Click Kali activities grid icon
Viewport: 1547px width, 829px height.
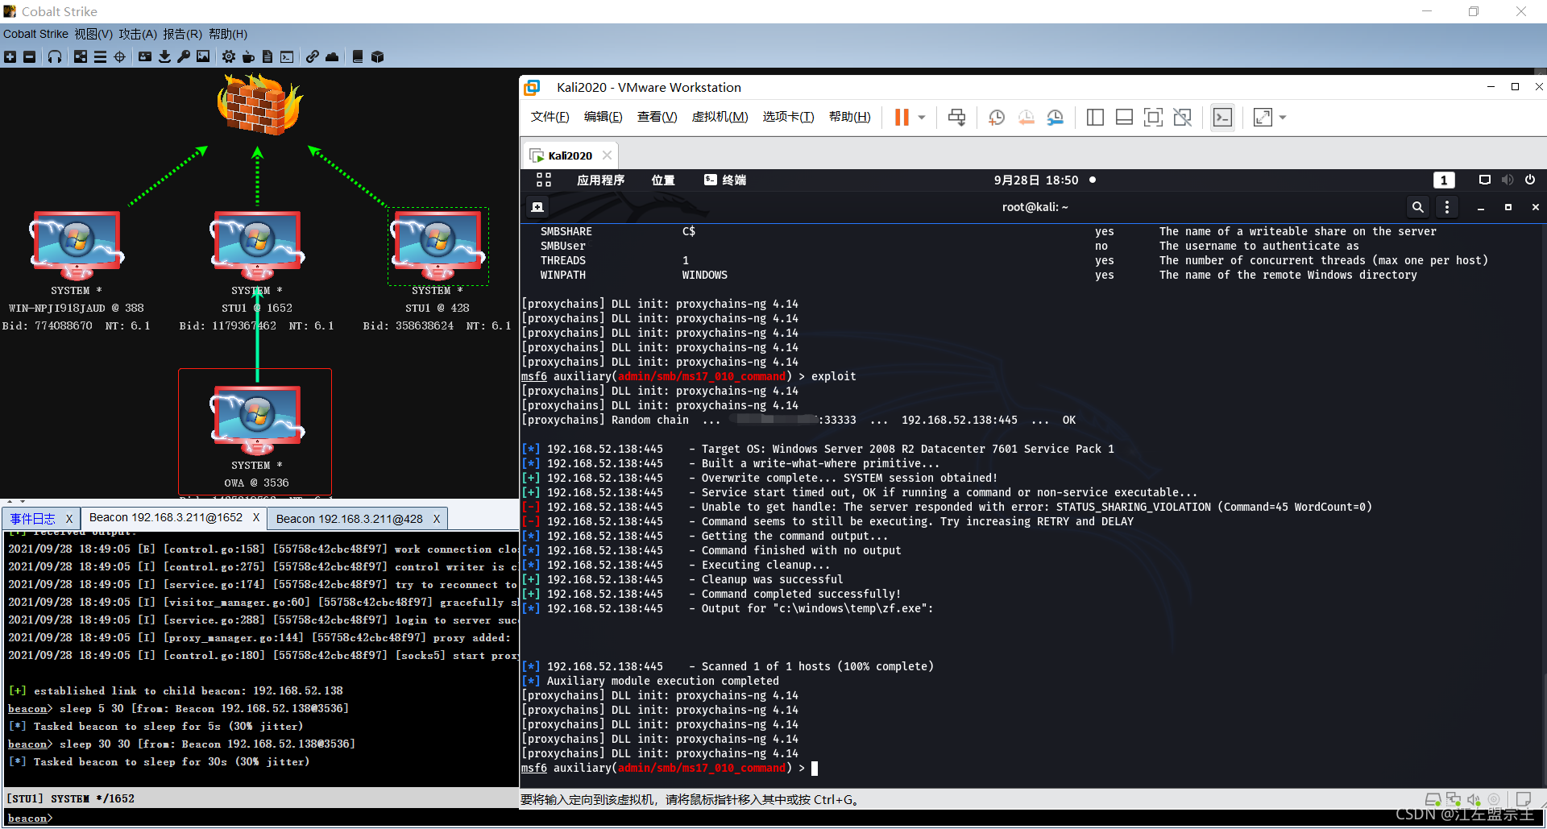[x=544, y=180]
